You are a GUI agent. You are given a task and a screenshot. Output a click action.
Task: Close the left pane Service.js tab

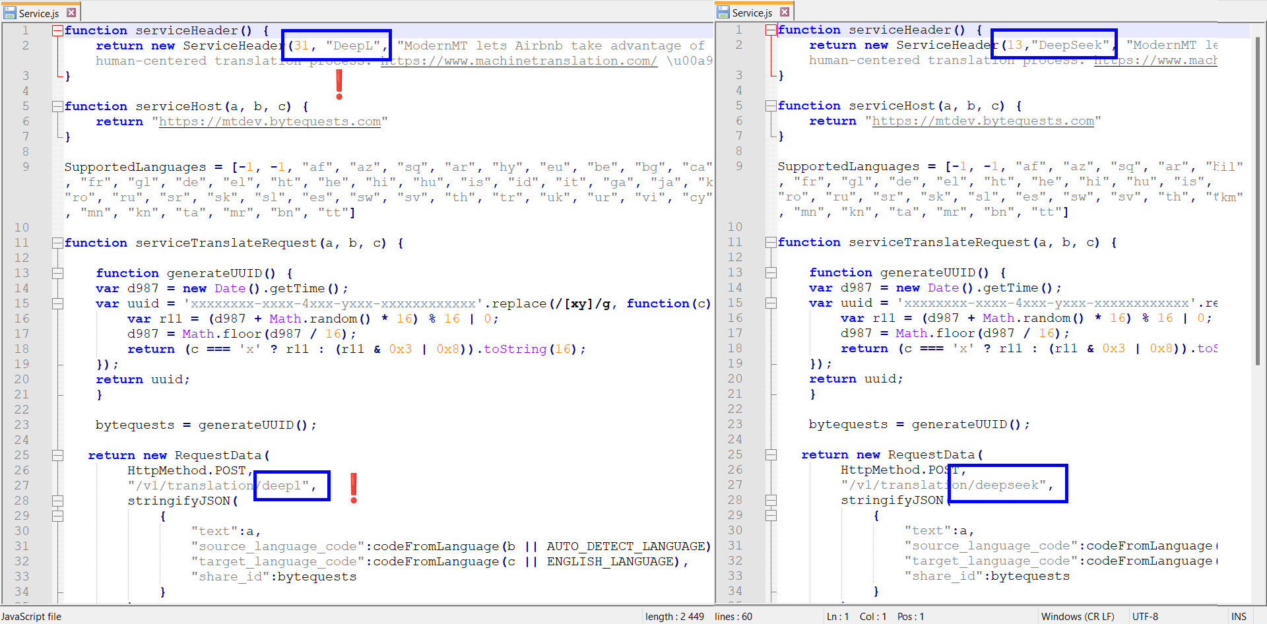click(x=71, y=13)
